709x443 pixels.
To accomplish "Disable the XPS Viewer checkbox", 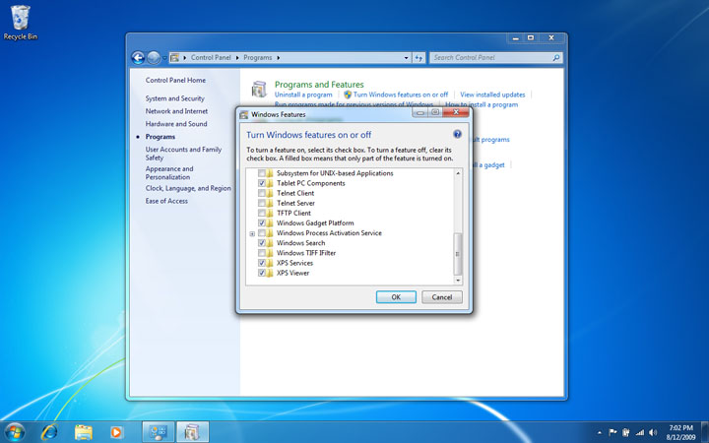I will point(262,273).
